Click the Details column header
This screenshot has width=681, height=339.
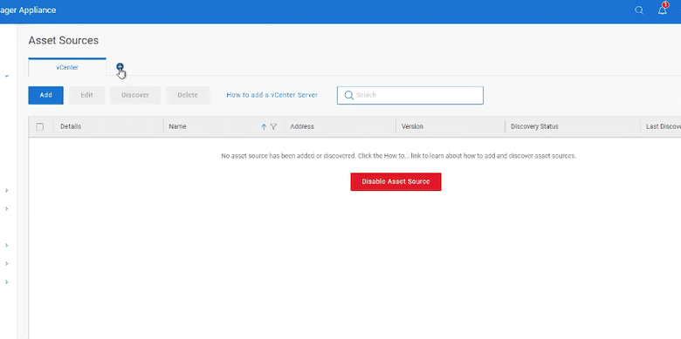coord(71,126)
